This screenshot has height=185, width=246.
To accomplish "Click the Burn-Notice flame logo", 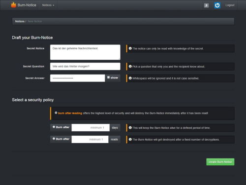I will tap(13, 5).
